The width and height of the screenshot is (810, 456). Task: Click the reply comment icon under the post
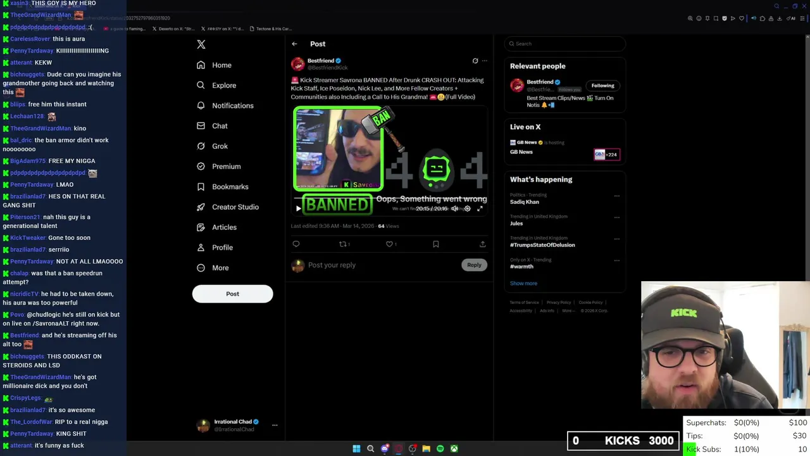(x=296, y=244)
